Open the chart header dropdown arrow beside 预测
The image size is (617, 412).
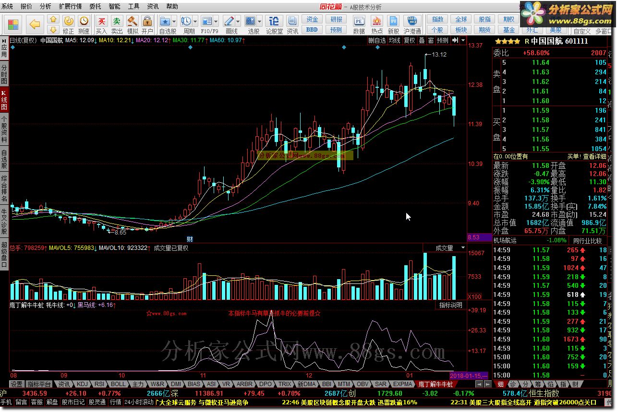(x=463, y=40)
